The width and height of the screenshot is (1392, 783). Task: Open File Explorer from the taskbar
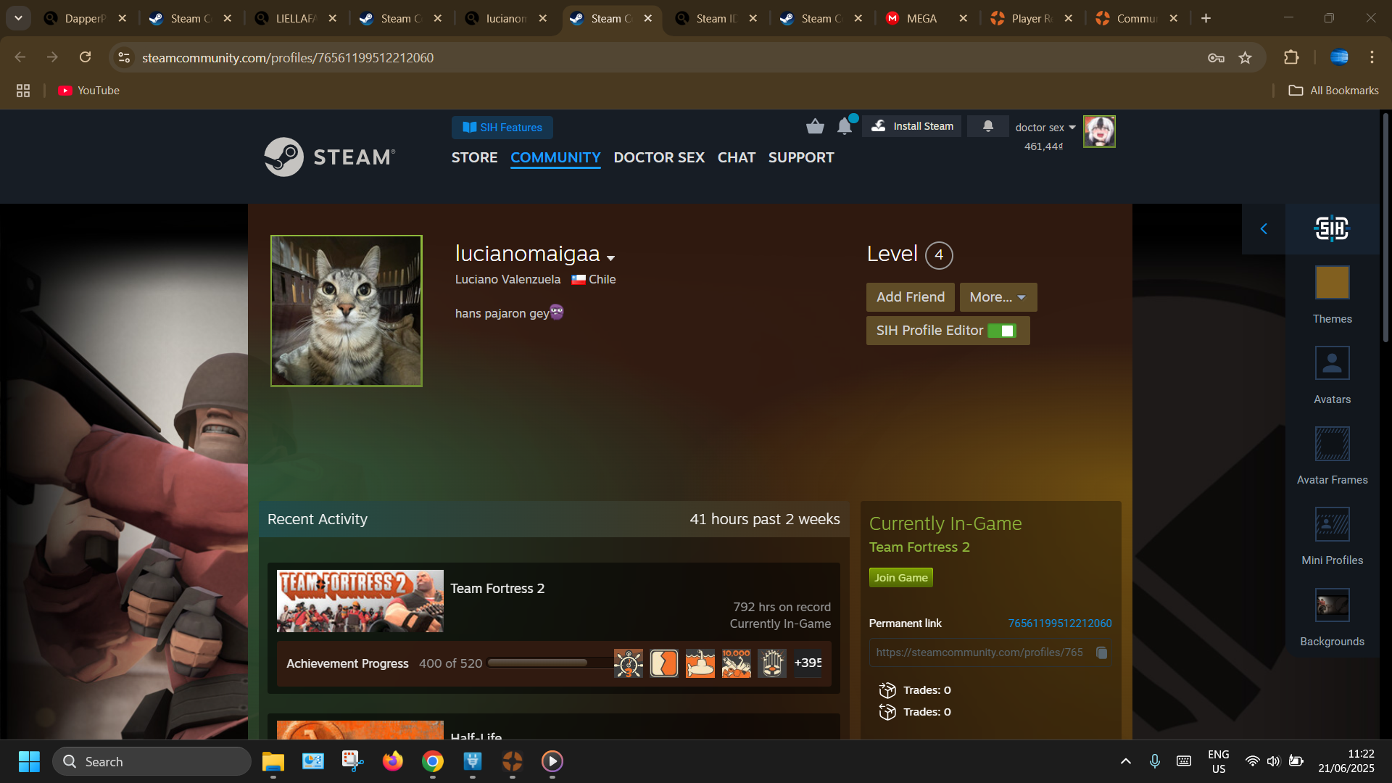coord(273,761)
